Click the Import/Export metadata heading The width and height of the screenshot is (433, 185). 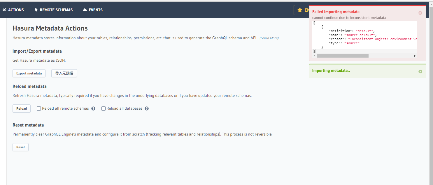click(x=37, y=51)
